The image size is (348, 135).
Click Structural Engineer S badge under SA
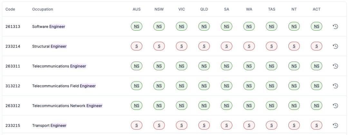(227, 46)
